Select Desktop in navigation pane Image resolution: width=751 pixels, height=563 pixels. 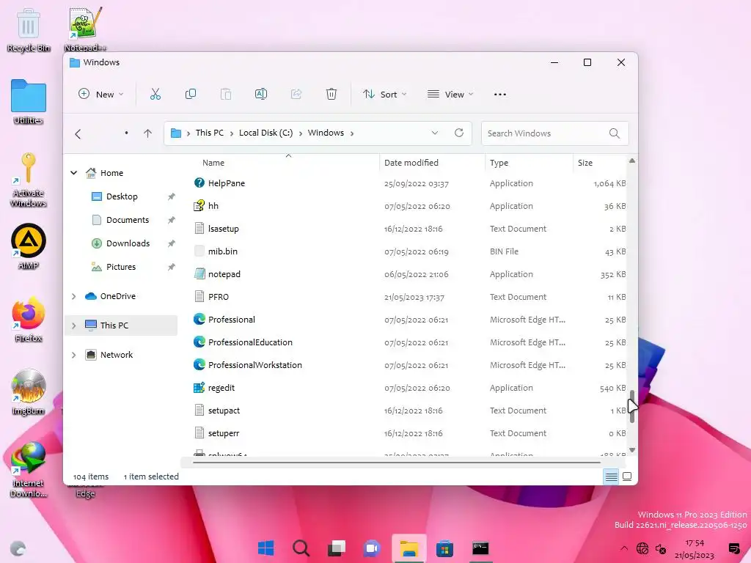click(122, 196)
